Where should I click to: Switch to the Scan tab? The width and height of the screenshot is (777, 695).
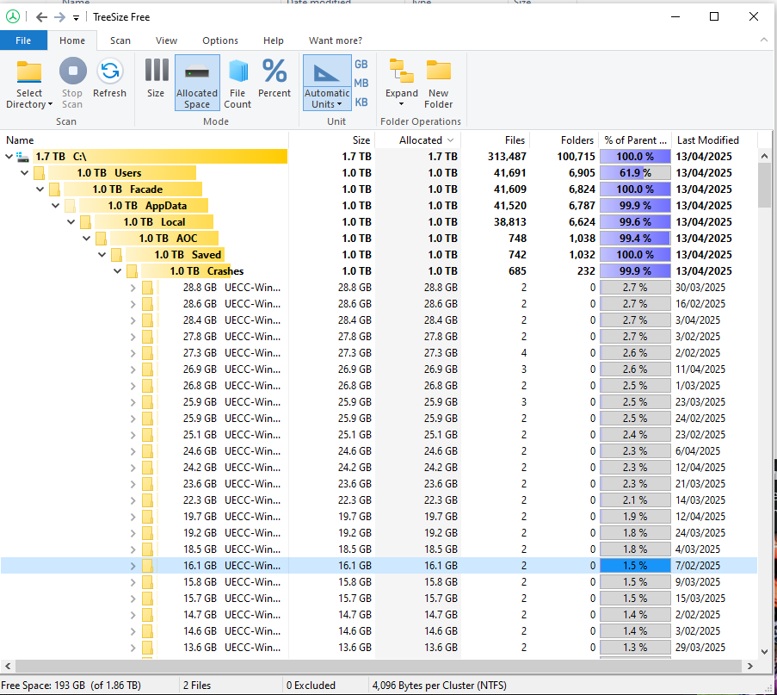[x=120, y=40]
